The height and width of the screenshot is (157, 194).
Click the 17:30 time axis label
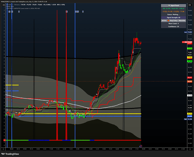137,149
